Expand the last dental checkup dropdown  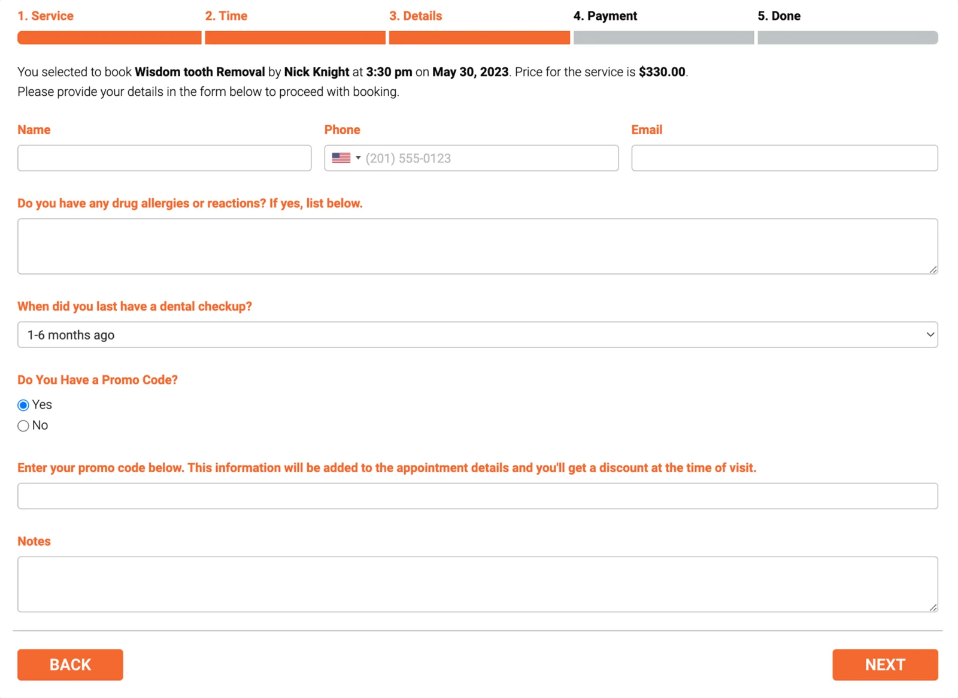point(477,335)
